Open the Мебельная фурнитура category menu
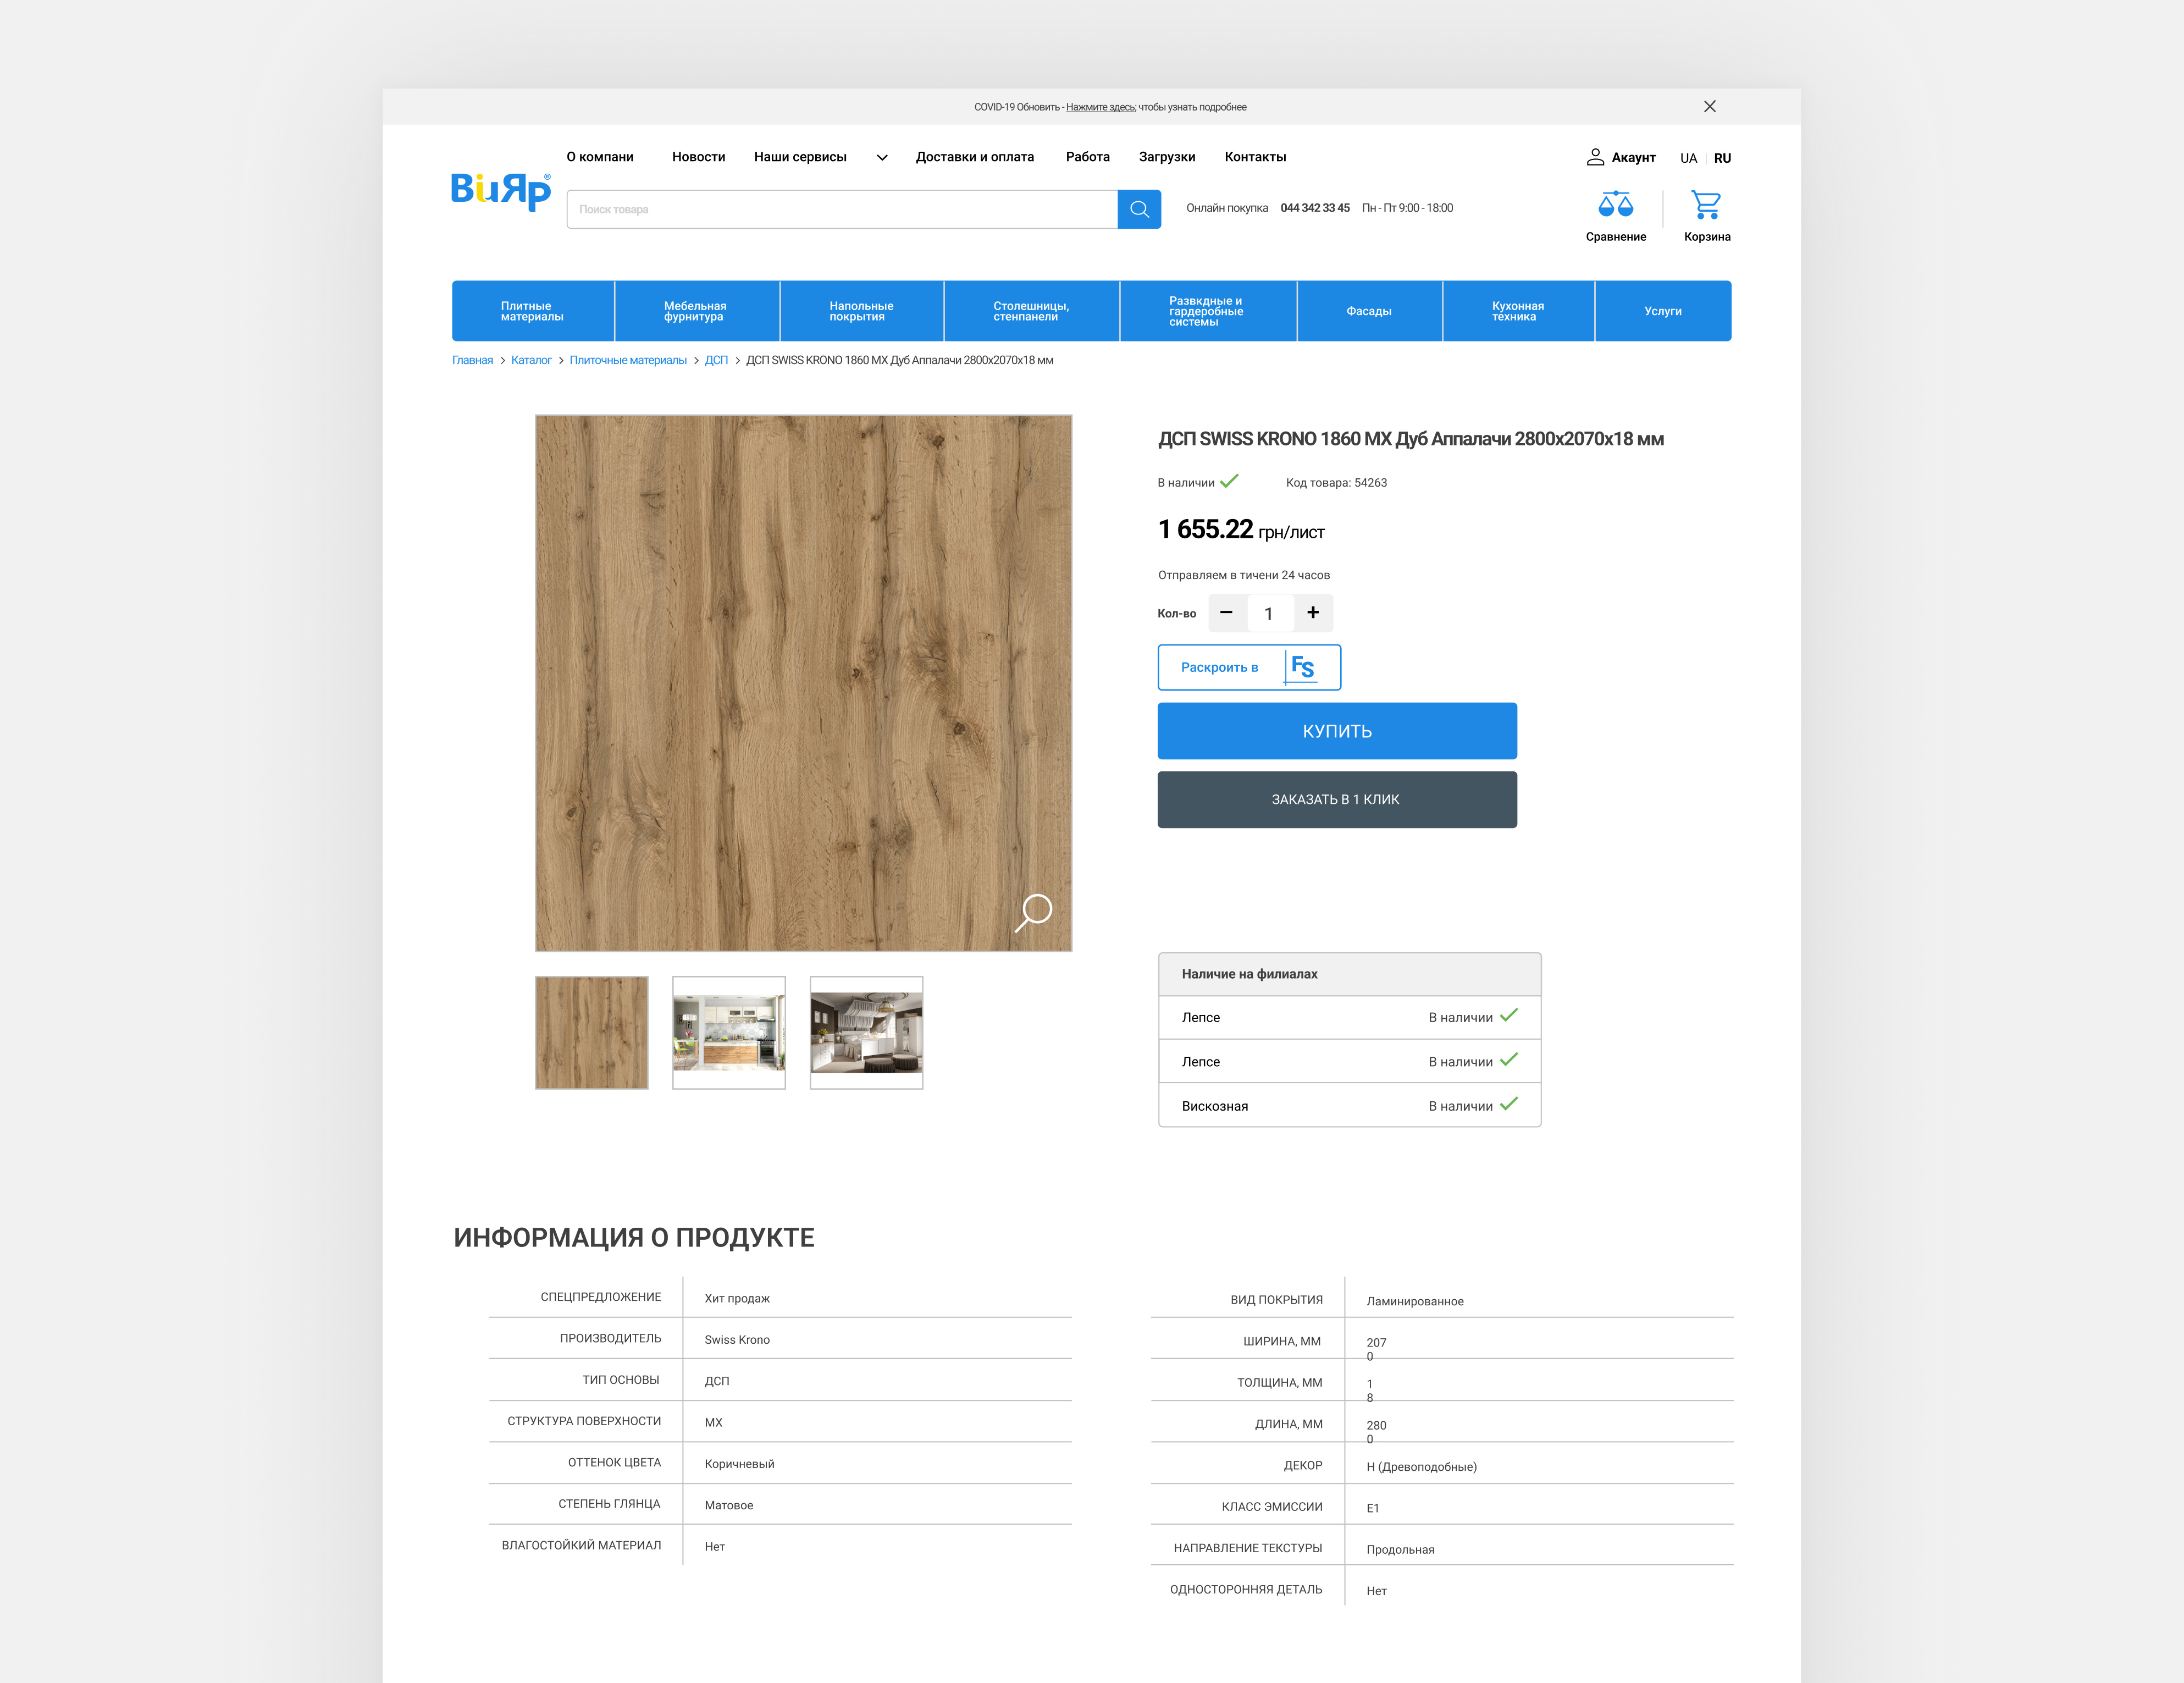This screenshot has height=1683, width=2184. click(x=695, y=311)
